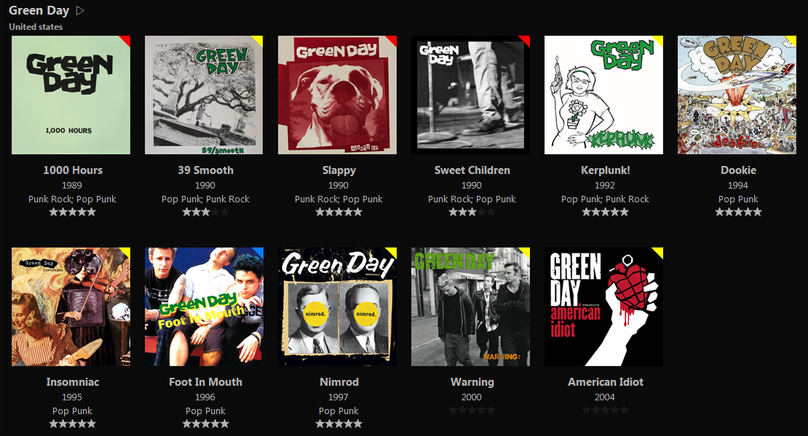Select the American Idiot cover art
Screen dimensions: 808x436
(x=604, y=306)
